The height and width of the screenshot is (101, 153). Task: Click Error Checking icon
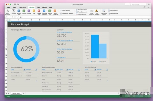[x=96, y=11]
